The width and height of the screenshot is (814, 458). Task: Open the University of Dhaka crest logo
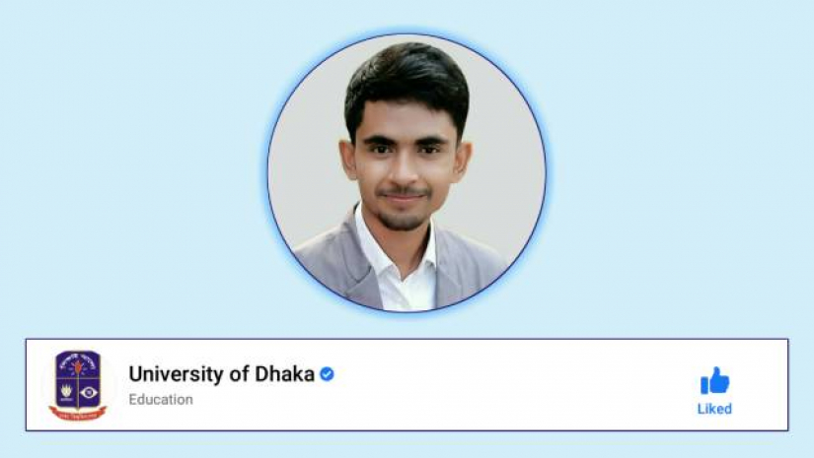coord(78,385)
